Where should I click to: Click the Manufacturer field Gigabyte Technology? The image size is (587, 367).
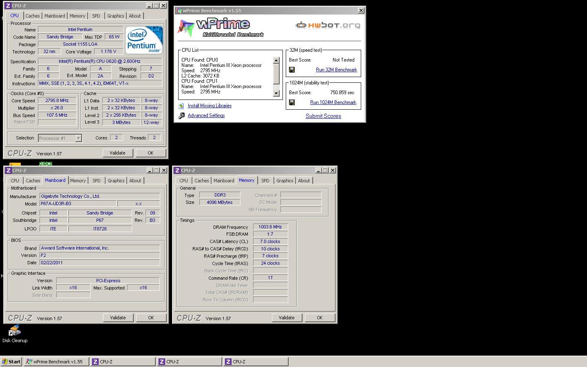(99, 196)
